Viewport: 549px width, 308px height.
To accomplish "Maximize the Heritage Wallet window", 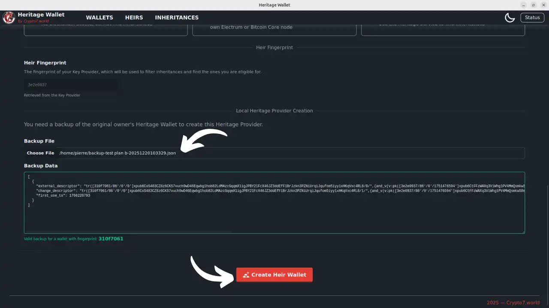I will 533,5.
